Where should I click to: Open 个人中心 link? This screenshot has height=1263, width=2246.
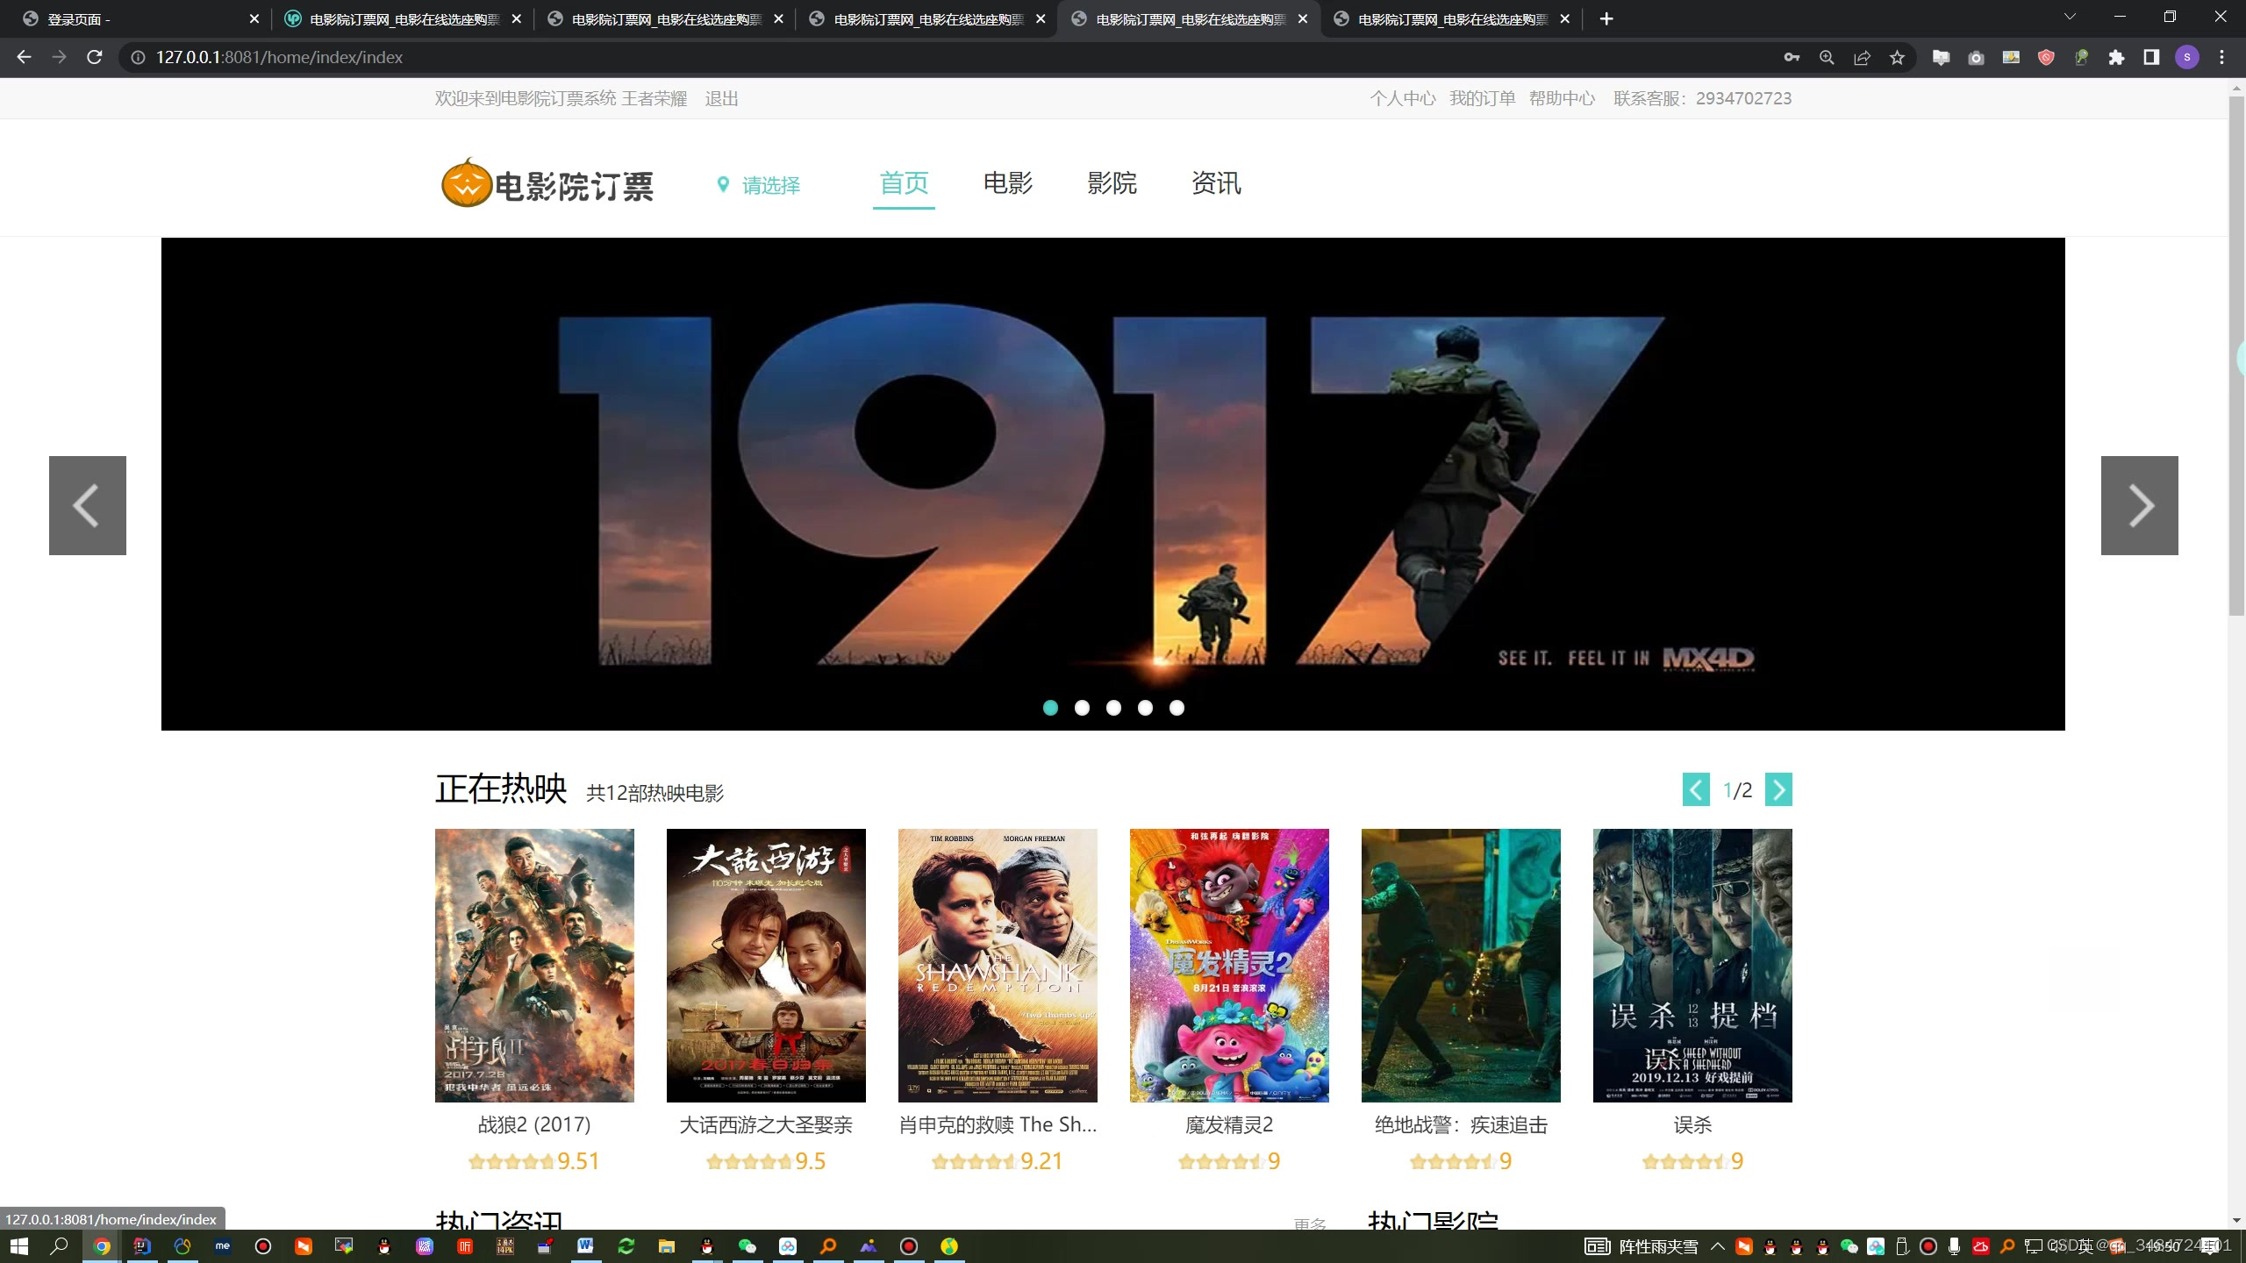[x=1403, y=98]
